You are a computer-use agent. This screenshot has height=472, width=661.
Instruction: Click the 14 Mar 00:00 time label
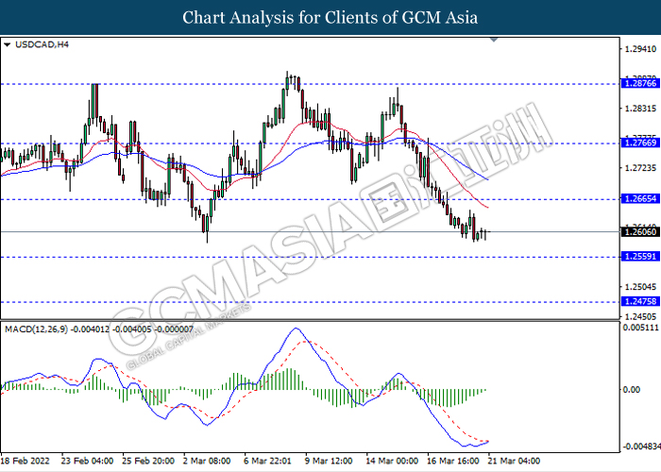[x=392, y=461]
